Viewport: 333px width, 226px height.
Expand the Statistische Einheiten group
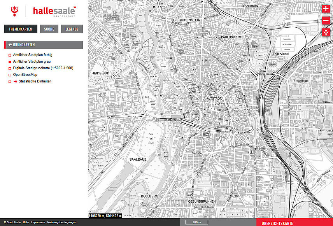tap(35, 81)
